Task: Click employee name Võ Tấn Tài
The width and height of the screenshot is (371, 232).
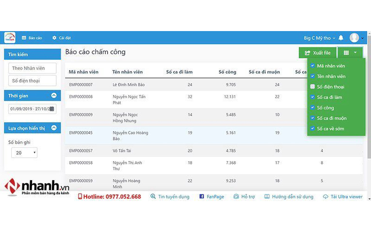Action: pyautogui.click(x=122, y=150)
